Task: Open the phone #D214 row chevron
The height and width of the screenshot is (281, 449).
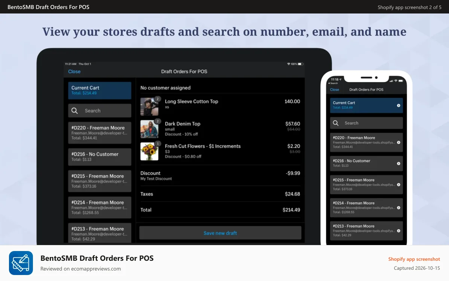Action: point(398,208)
